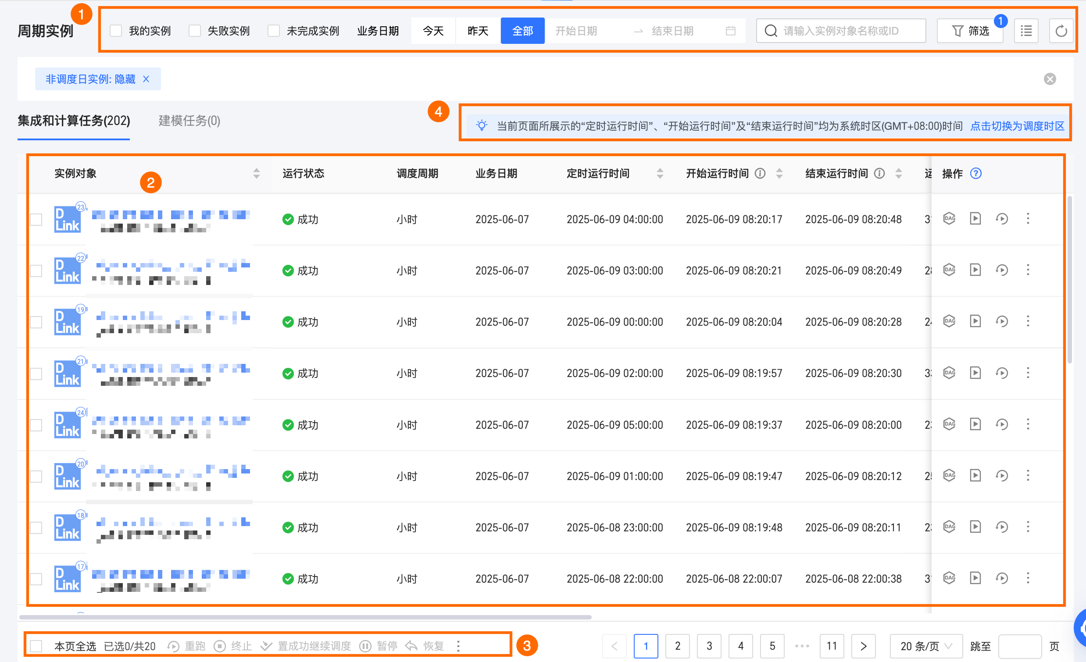Run icon for the 02:00:00 scheduled row
Screen dimensions: 1086x662
pyautogui.click(x=975, y=373)
